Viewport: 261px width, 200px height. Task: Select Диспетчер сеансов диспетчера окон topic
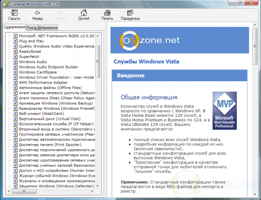tap(57, 155)
